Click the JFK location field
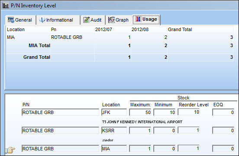The width and height of the screenshot is (239, 156). click(x=114, y=112)
